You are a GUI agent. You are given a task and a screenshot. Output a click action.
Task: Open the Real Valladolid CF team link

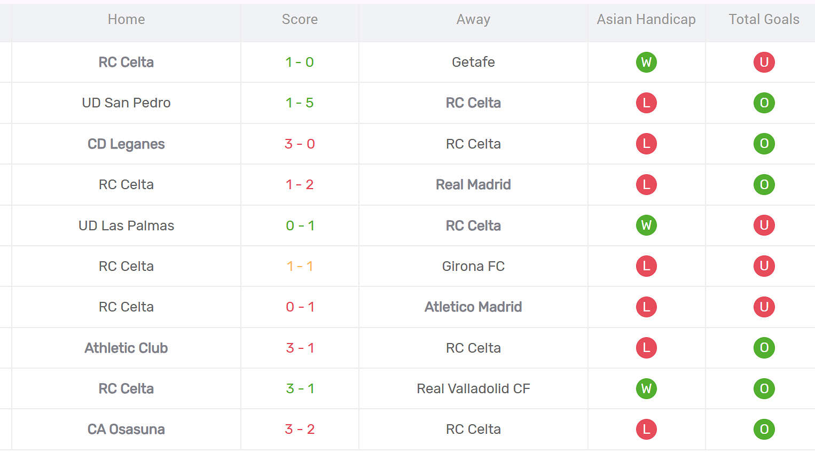click(x=473, y=389)
